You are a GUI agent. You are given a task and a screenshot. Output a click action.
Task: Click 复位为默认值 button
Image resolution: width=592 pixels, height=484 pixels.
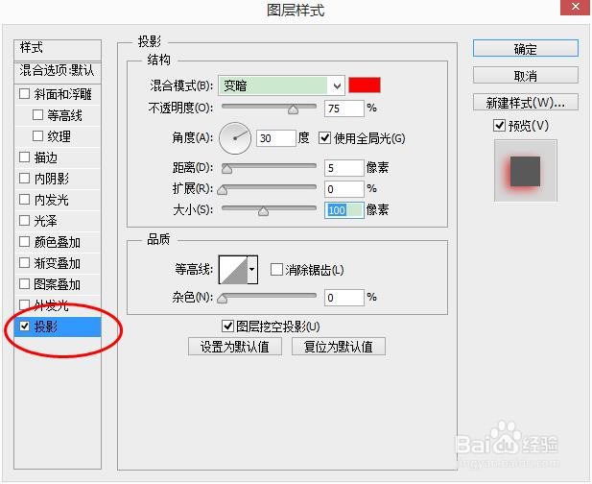[339, 346]
